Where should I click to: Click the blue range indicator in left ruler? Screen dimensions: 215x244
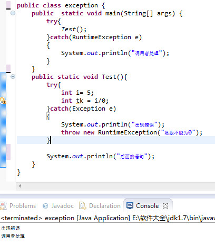3,120
